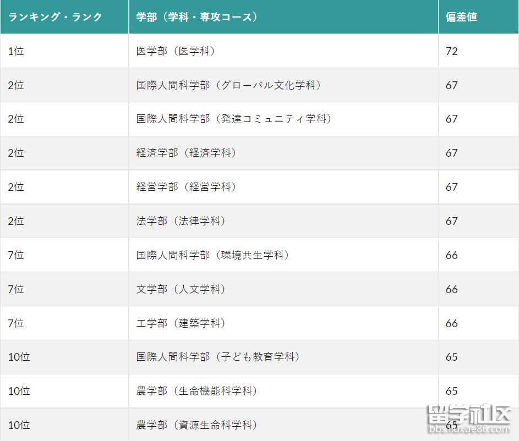519x441 pixels.
Task: Select 国際人間科学部（環境共生学科） row
Action: coord(212,255)
